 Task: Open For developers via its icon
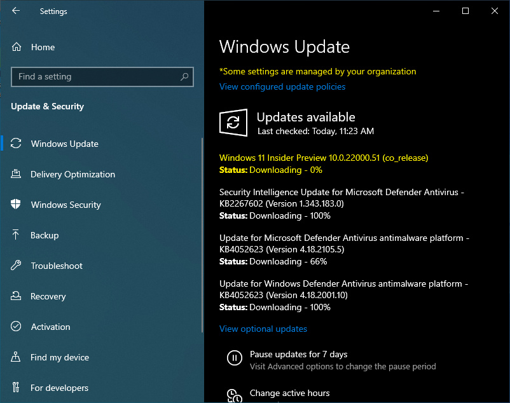coord(18,388)
